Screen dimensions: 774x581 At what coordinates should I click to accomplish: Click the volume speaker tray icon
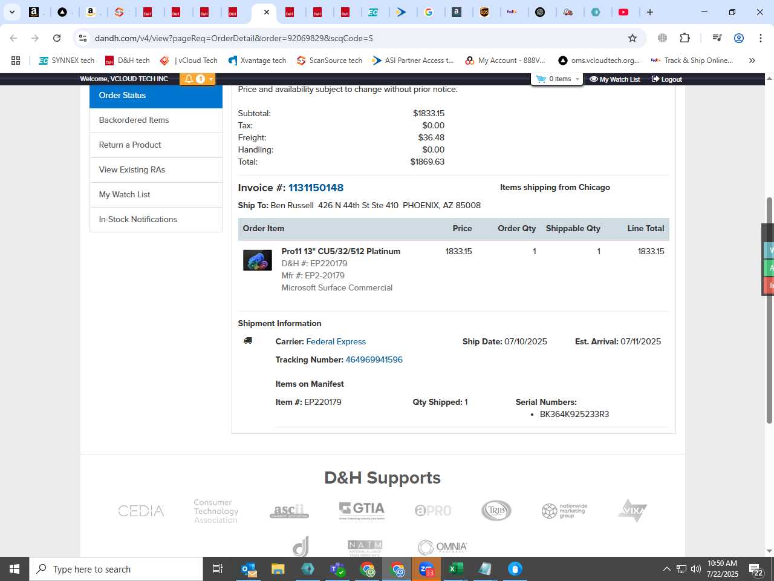[x=696, y=569]
